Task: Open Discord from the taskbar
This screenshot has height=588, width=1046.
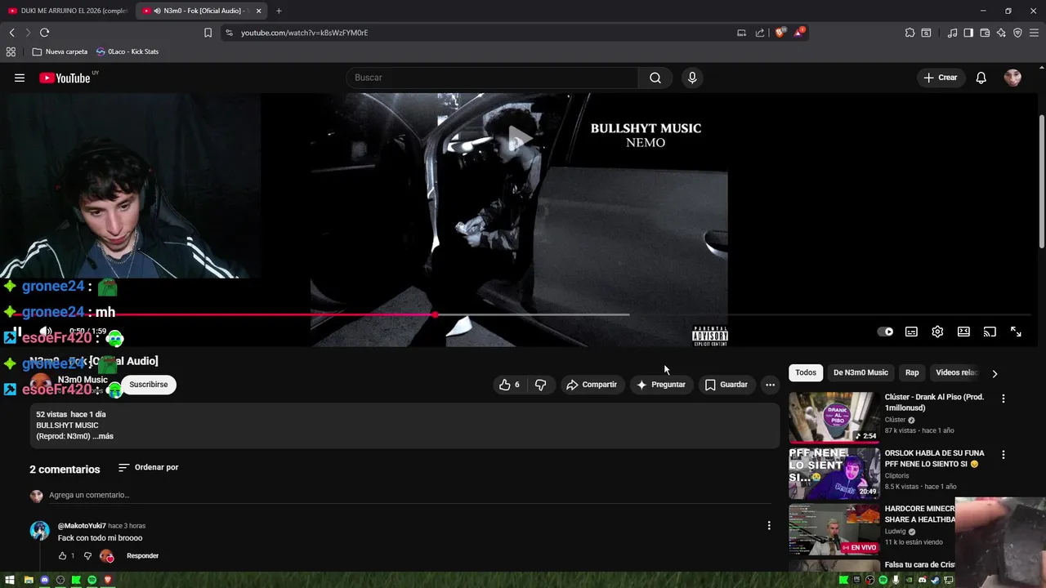Action: [44, 580]
